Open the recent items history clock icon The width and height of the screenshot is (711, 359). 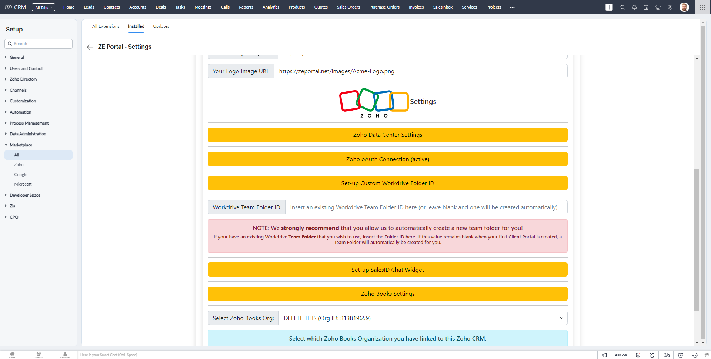695,355
